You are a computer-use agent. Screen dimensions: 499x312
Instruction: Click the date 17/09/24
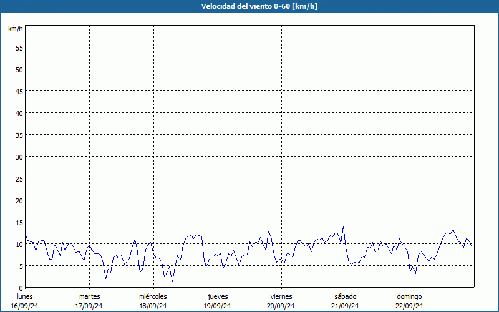(89, 306)
